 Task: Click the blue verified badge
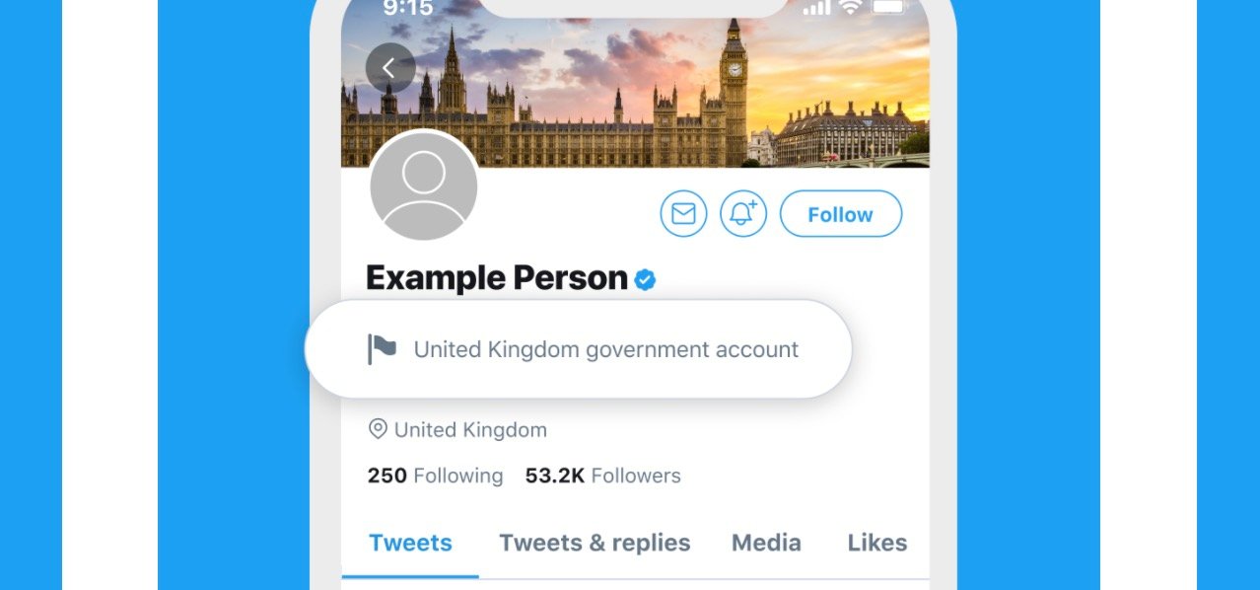coord(645,280)
